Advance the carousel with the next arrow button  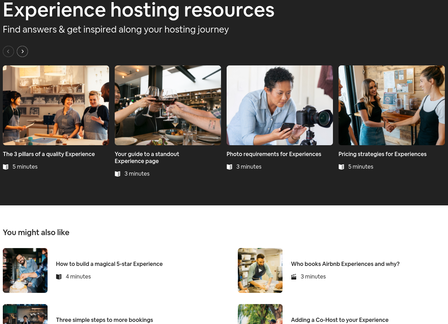click(x=22, y=51)
